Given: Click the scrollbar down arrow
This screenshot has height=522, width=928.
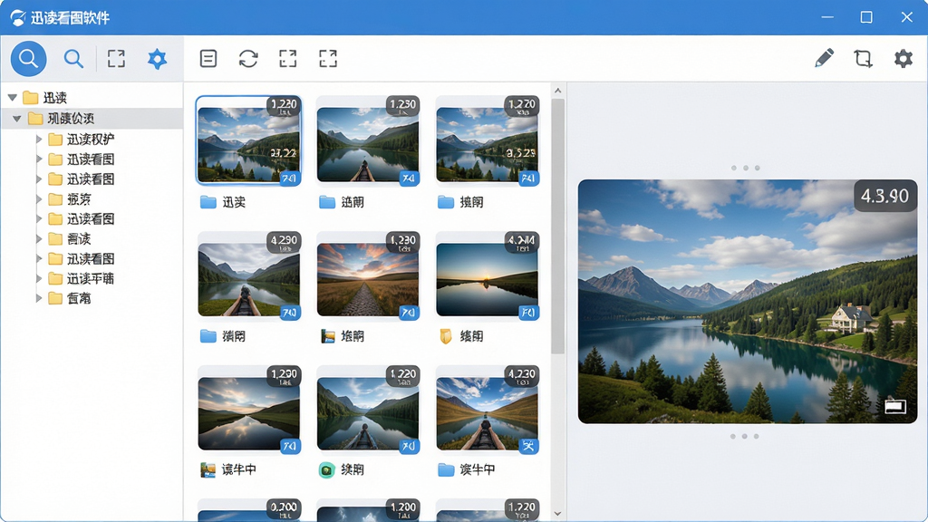Looking at the screenshot, I should pos(557,513).
